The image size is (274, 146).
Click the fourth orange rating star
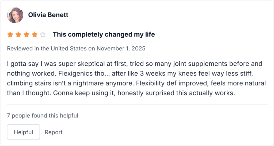[x=35, y=34]
